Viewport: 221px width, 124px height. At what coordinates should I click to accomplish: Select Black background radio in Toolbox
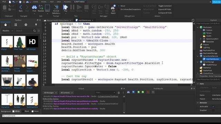[23, 111]
